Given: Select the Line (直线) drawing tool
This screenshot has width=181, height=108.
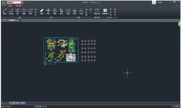Looking at the screenshot, I should point(4,11).
